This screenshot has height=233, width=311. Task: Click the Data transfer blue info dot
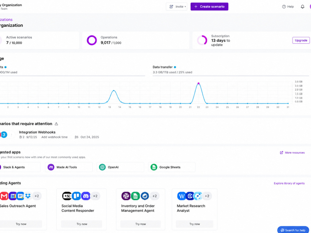[x=175, y=67]
